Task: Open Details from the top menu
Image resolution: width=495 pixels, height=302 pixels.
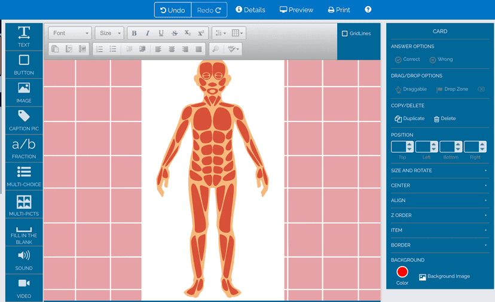Action: coord(250,10)
